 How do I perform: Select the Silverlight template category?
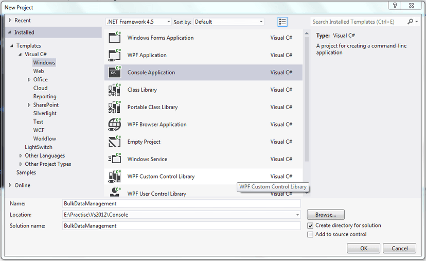point(45,113)
